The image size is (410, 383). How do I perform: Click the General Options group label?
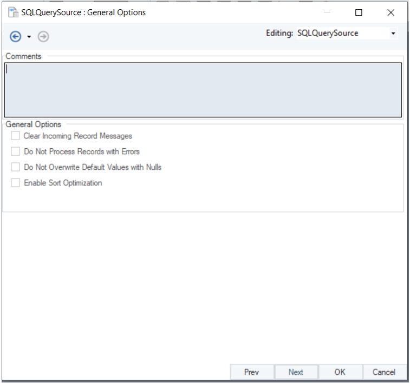pyautogui.click(x=34, y=124)
